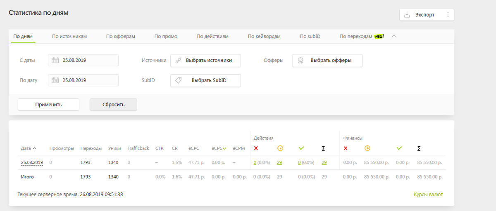Click the download icon in Экспорт button
This screenshot has height=211, width=496.
(x=407, y=15)
